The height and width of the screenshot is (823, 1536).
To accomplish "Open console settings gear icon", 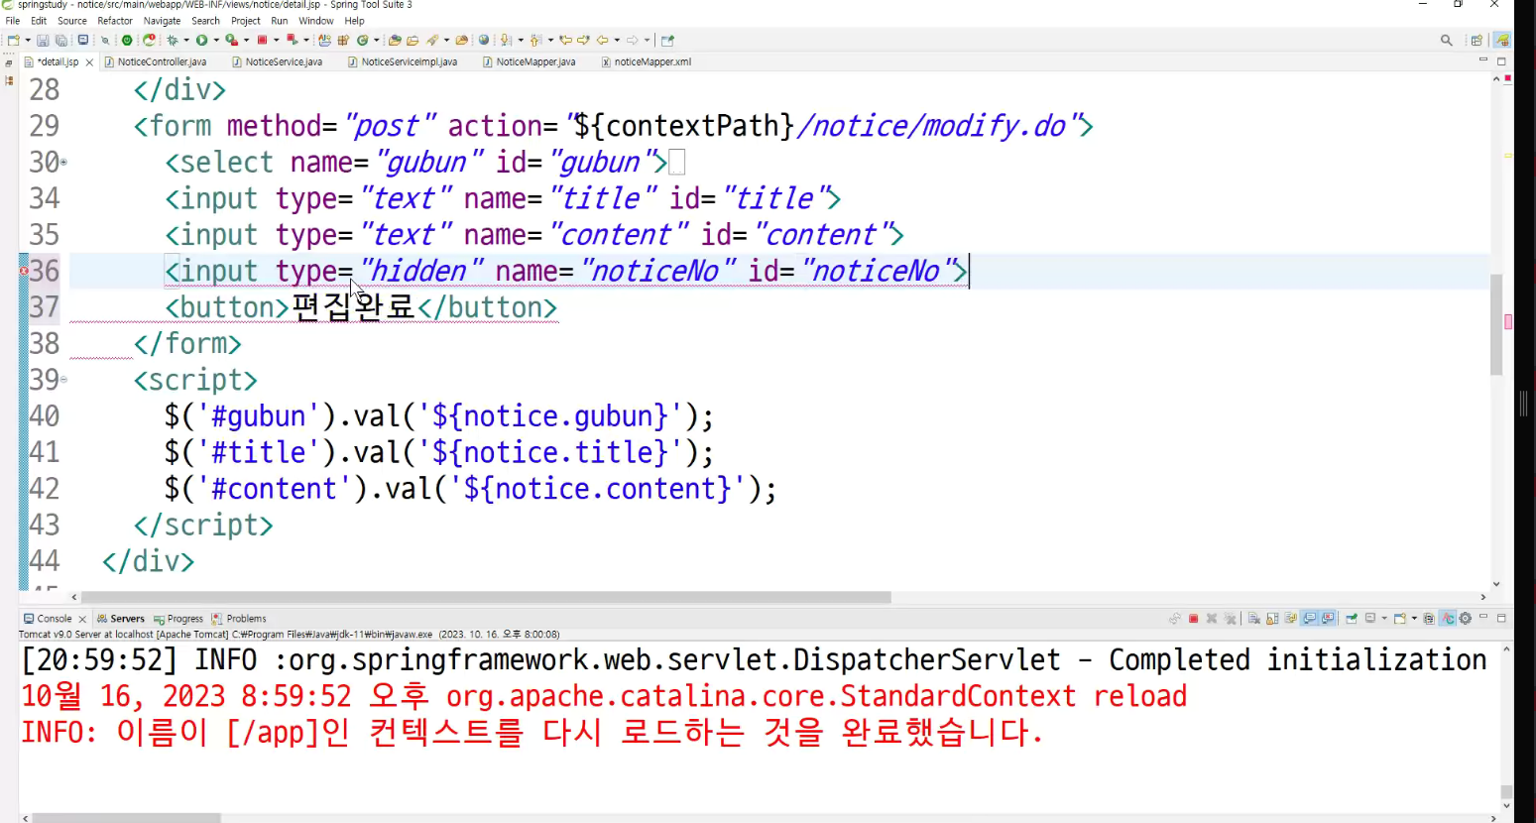I will 1465,619.
